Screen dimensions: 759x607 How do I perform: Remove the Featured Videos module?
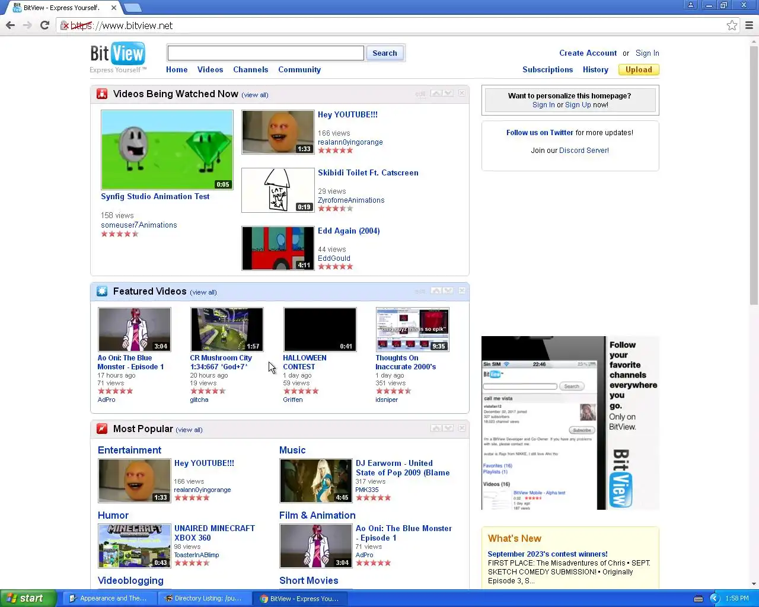[462, 290]
